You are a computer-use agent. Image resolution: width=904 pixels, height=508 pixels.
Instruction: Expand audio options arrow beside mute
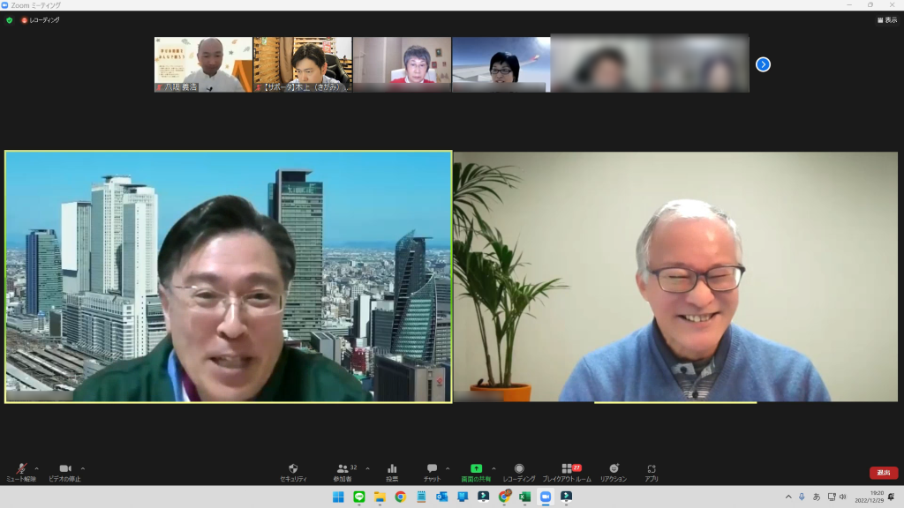[36, 468]
